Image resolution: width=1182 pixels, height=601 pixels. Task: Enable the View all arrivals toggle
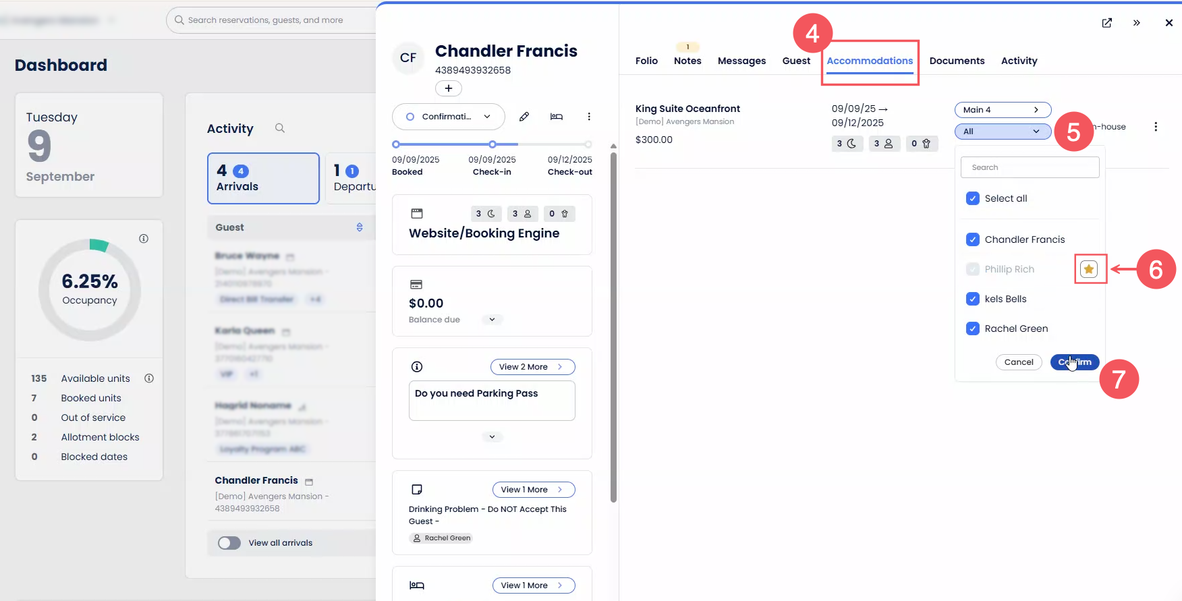point(229,543)
